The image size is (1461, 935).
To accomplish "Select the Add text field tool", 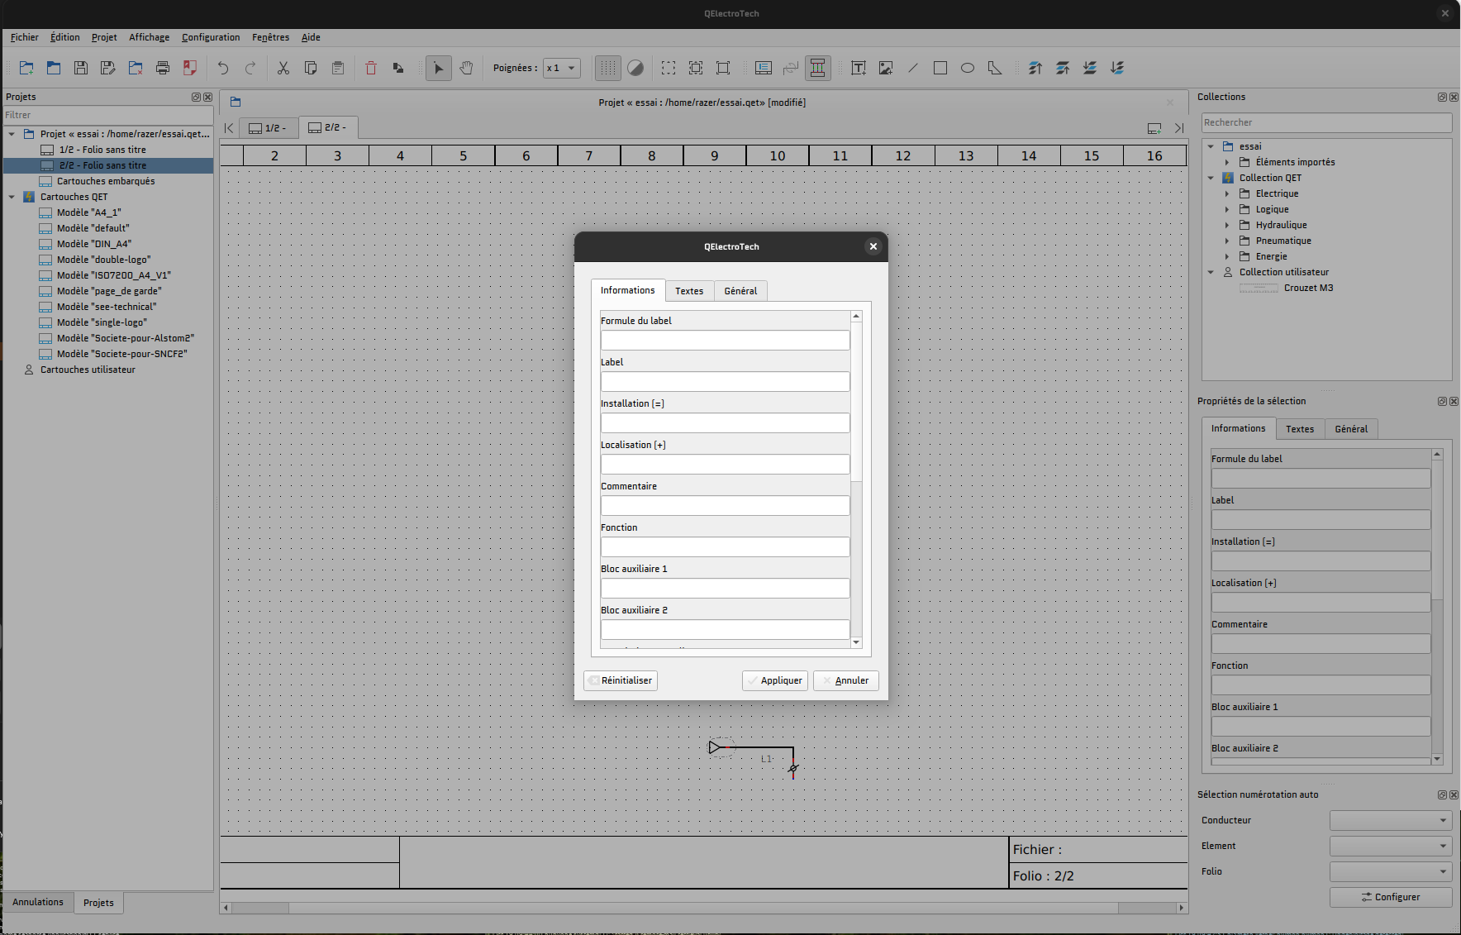I will pos(859,69).
